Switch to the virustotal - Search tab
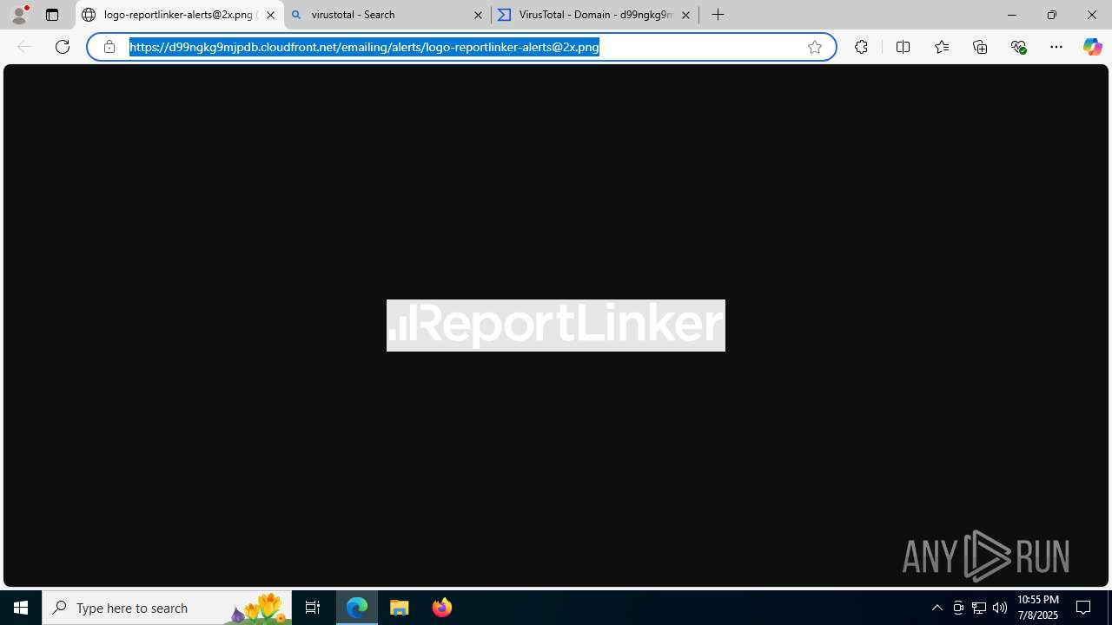The image size is (1112, 625). (x=387, y=15)
